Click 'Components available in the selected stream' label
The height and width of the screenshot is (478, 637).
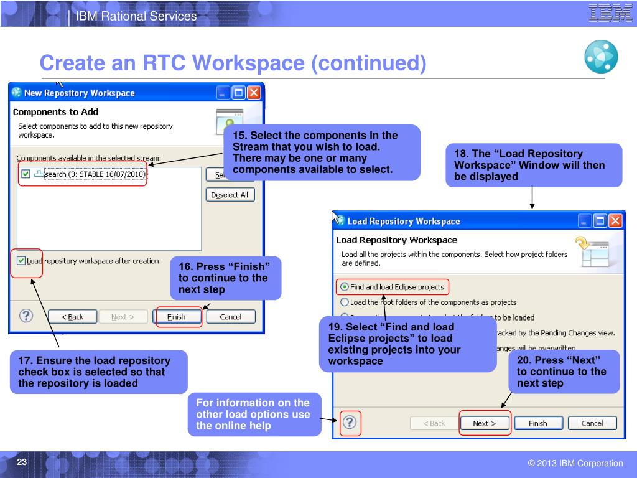coord(88,158)
